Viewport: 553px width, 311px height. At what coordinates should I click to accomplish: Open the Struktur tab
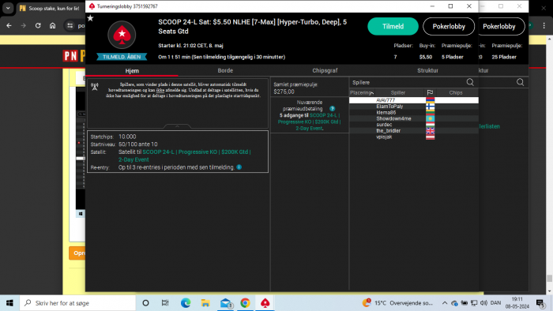[427, 70]
